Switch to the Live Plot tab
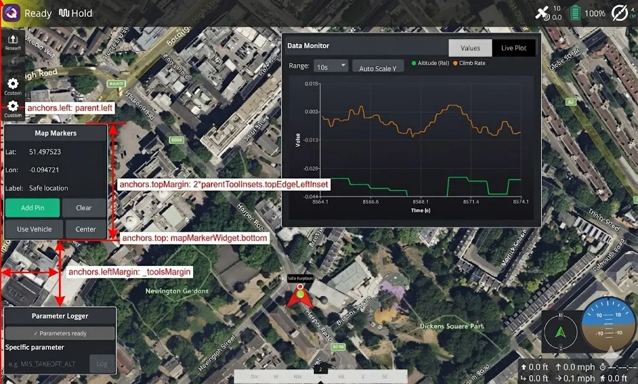Viewport: 638px width, 384px height. (x=513, y=48)
